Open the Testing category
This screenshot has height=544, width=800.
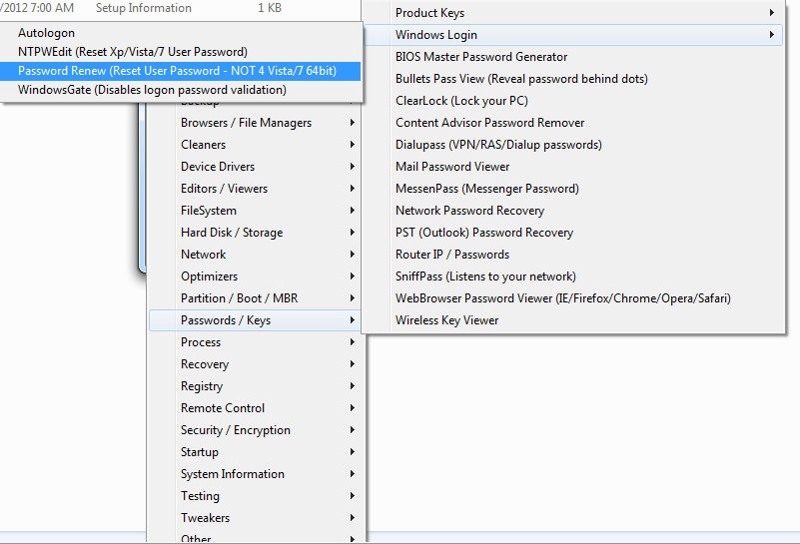tap(255, 495)
